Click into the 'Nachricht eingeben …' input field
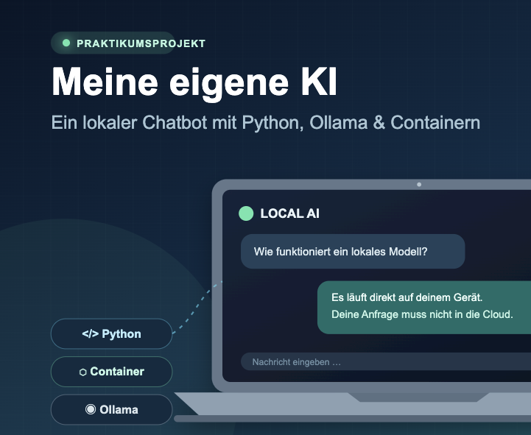The image size is (531, 435). coord(386,362)
